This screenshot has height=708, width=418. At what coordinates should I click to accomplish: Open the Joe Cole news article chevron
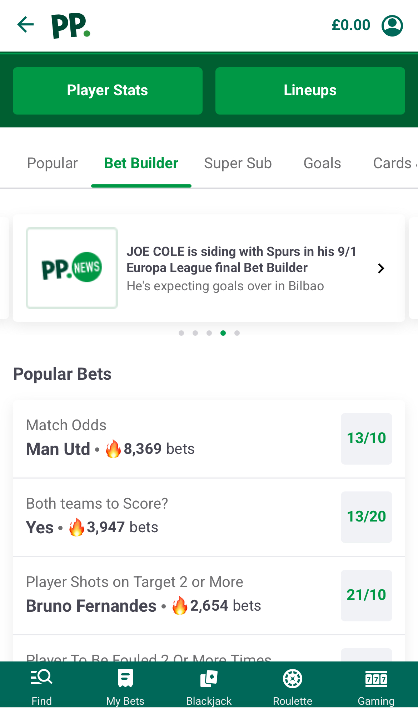381,268
